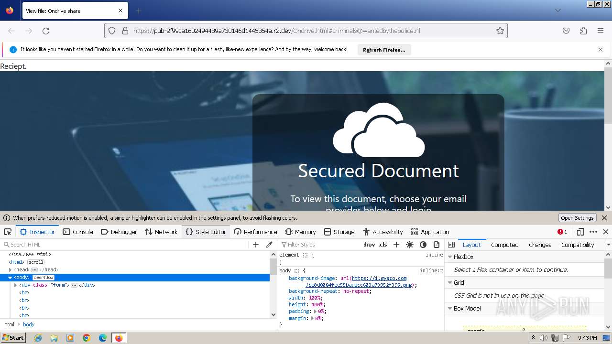Open the Debugger tab
Image resolution: width=612 pixels, height=344 pixels.
tap(119, 232)
